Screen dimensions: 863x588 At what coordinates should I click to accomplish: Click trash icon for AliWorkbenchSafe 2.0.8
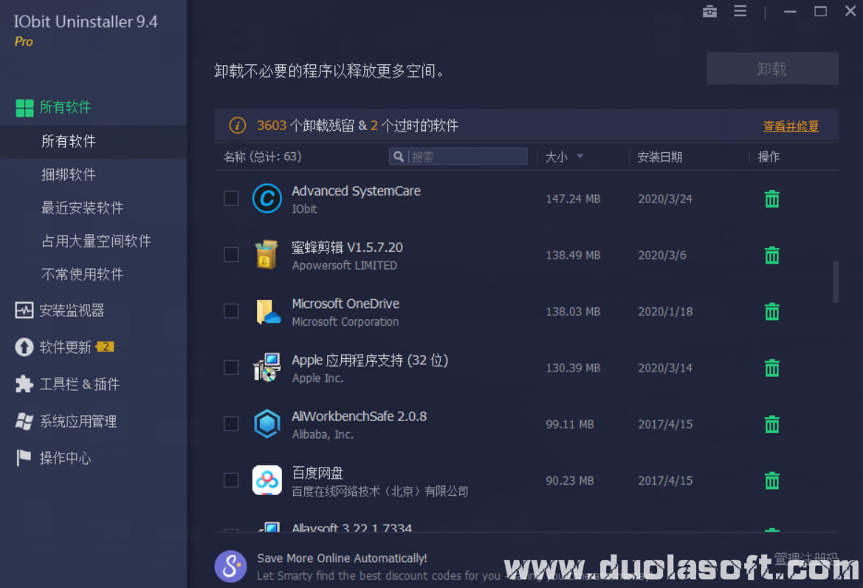(771, 424)
